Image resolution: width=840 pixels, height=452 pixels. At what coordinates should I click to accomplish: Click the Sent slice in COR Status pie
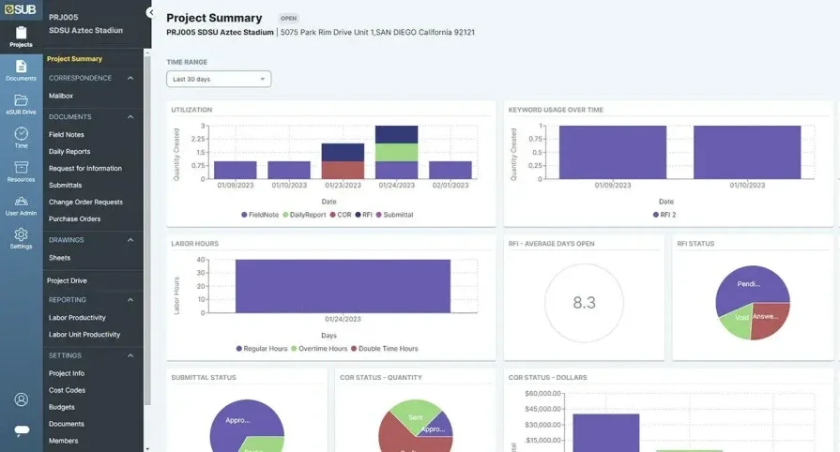pos(415,414)
